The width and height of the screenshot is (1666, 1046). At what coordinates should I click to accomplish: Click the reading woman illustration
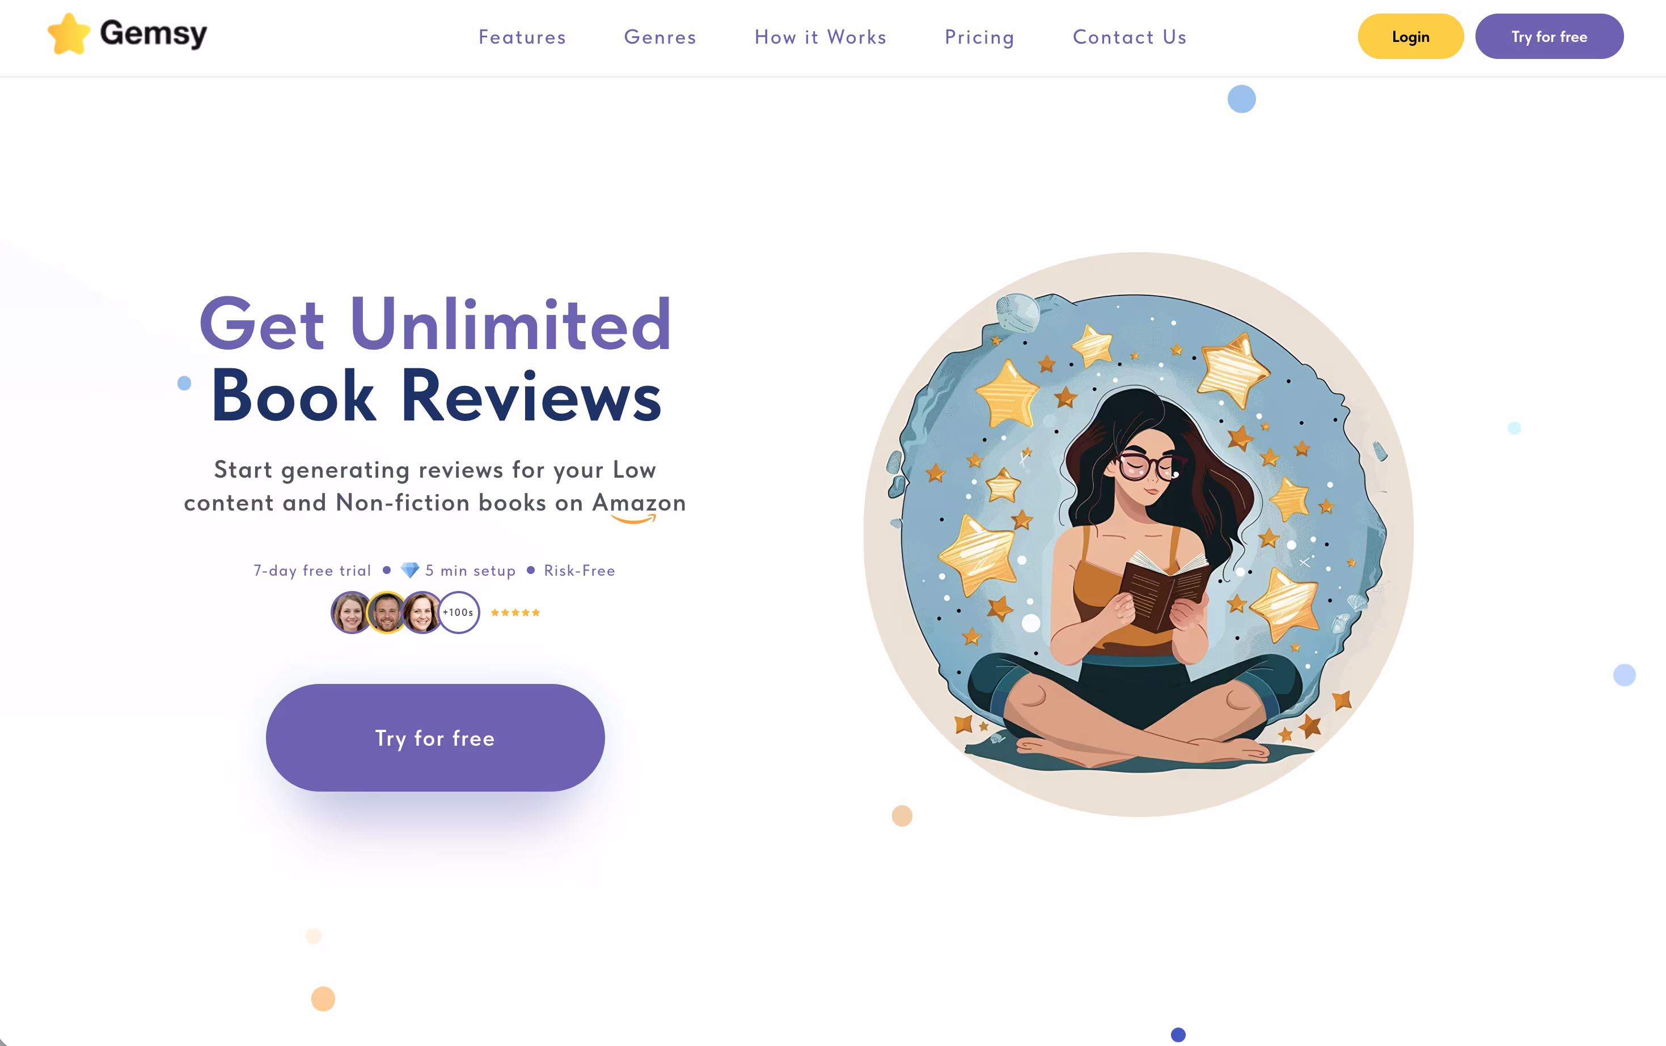1139,534
